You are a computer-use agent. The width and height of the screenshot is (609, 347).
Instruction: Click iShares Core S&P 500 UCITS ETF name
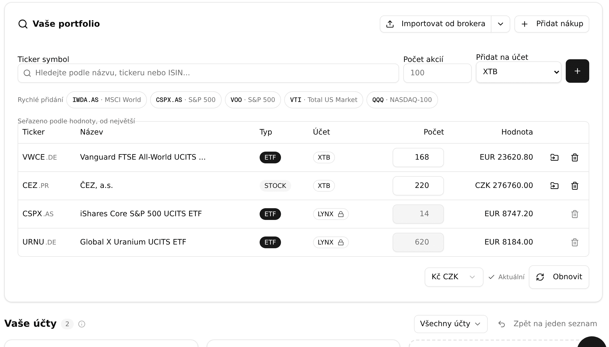(141, 214)
